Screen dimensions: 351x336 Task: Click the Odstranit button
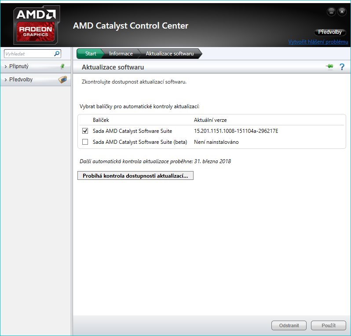pos(289,325)
